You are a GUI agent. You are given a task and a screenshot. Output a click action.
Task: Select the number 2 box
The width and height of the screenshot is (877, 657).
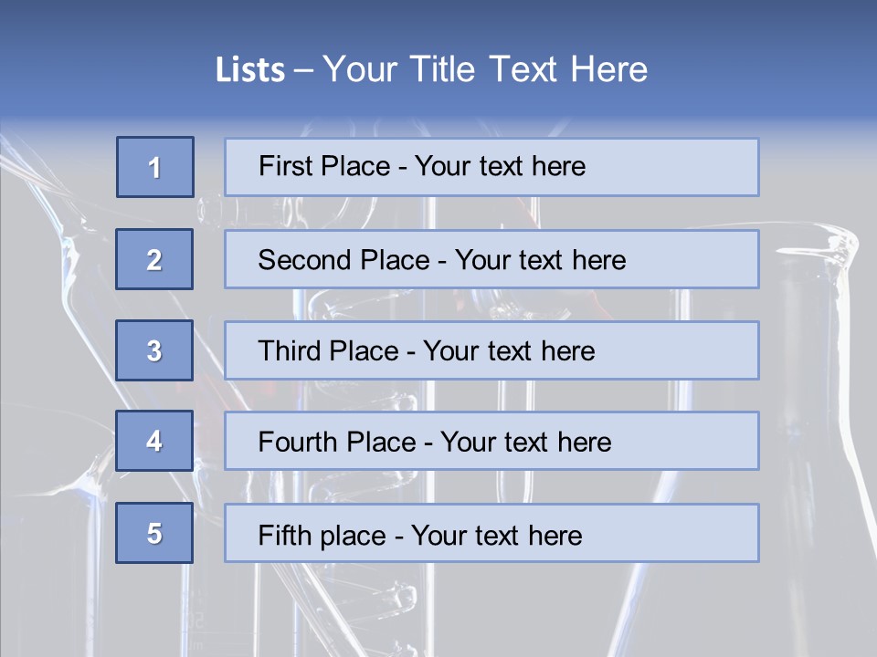(x=154, y=259)
